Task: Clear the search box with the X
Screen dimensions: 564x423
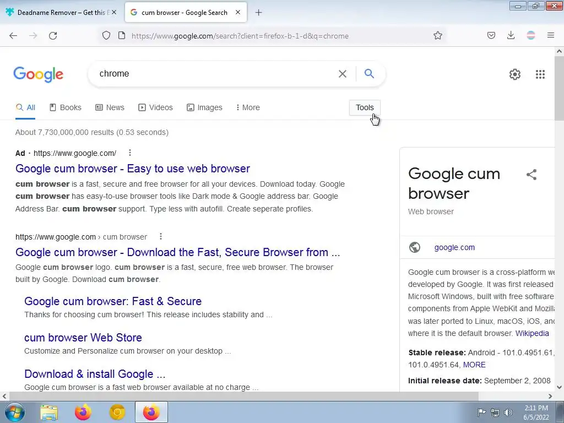Action: tap(343, 74)
